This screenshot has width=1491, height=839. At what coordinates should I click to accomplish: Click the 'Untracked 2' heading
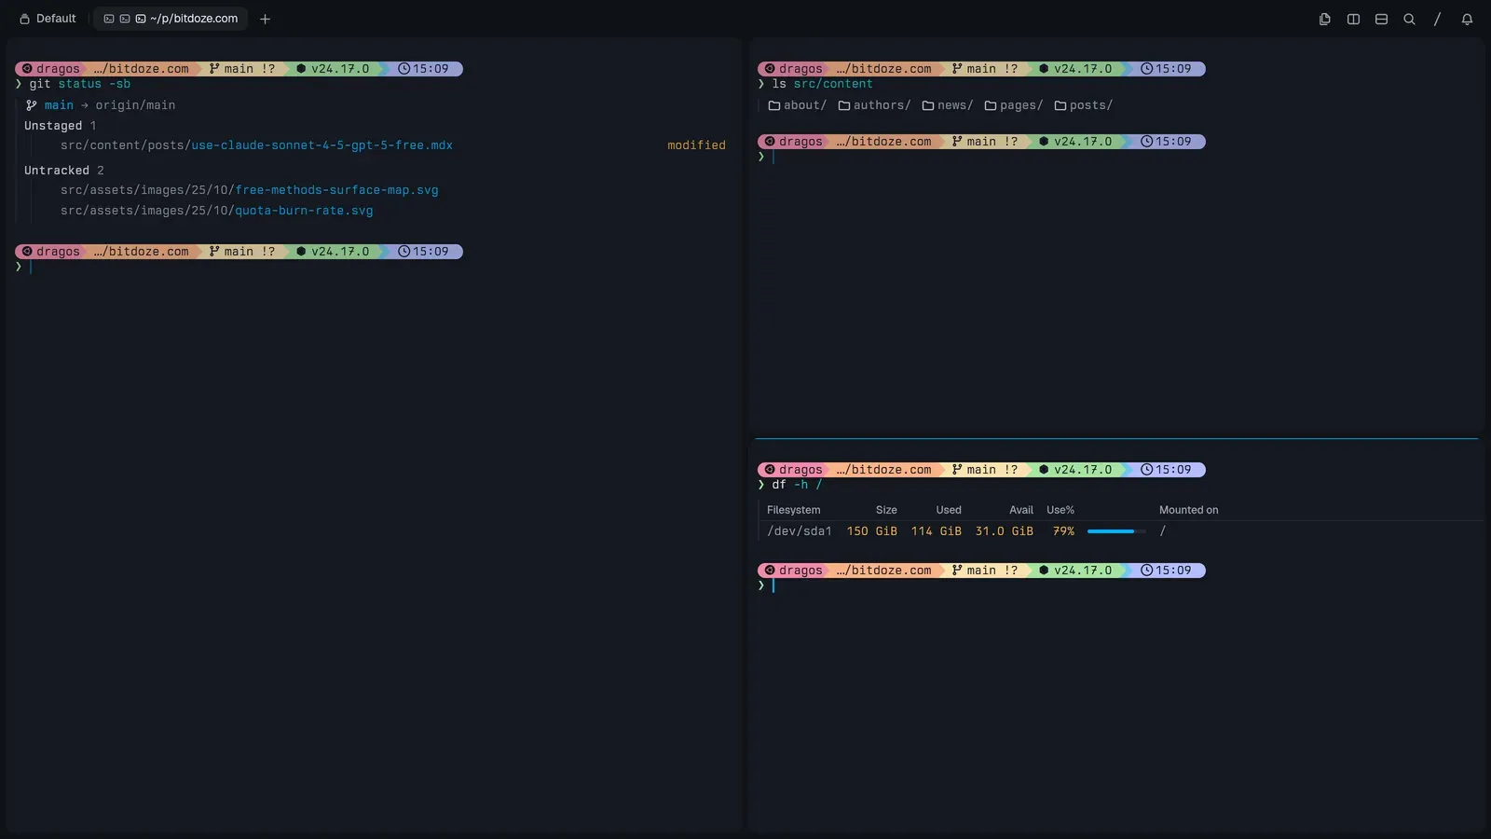[63, 171]
